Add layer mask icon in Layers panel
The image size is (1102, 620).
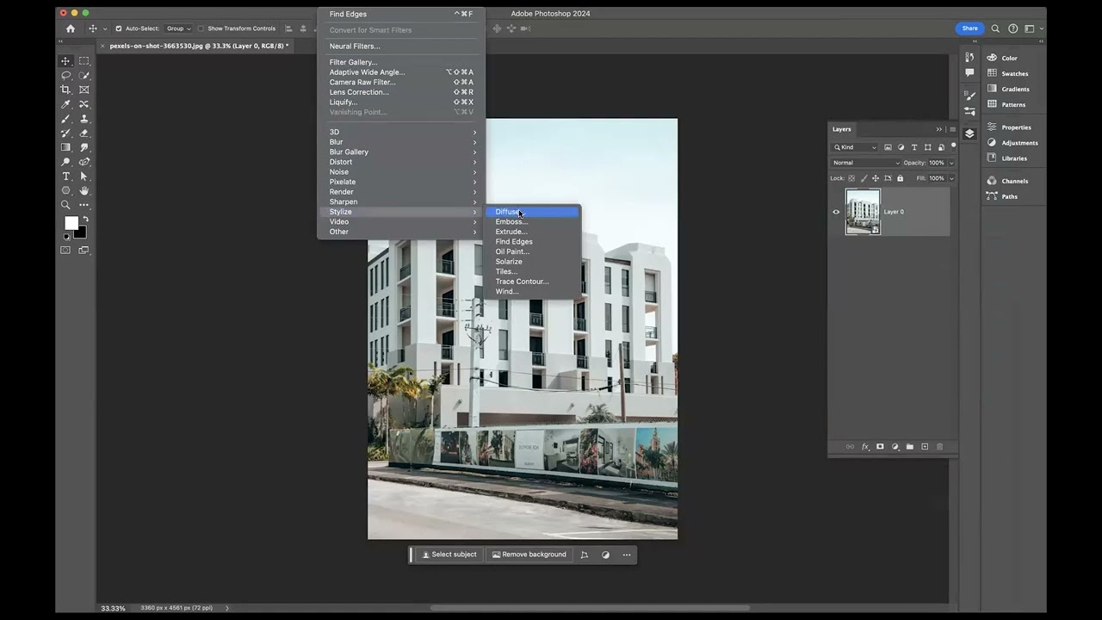(x=880, y=447)
